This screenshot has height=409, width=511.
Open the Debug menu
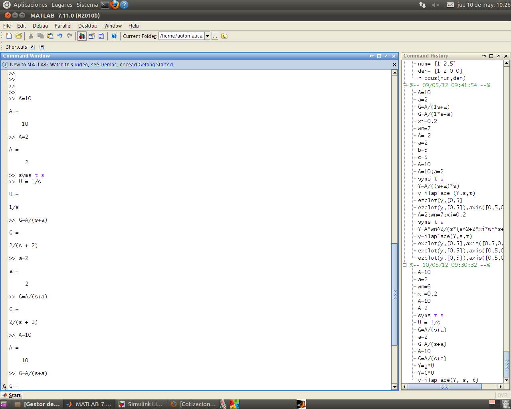[x=40, y=26]
